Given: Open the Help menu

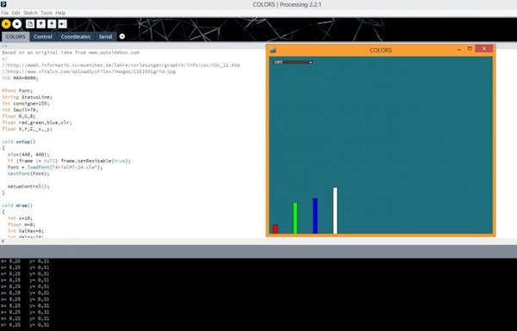Looking at the screenshot, I should (x=60, y=13).
